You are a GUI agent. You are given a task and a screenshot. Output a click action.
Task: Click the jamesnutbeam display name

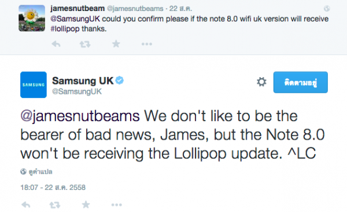77,9
